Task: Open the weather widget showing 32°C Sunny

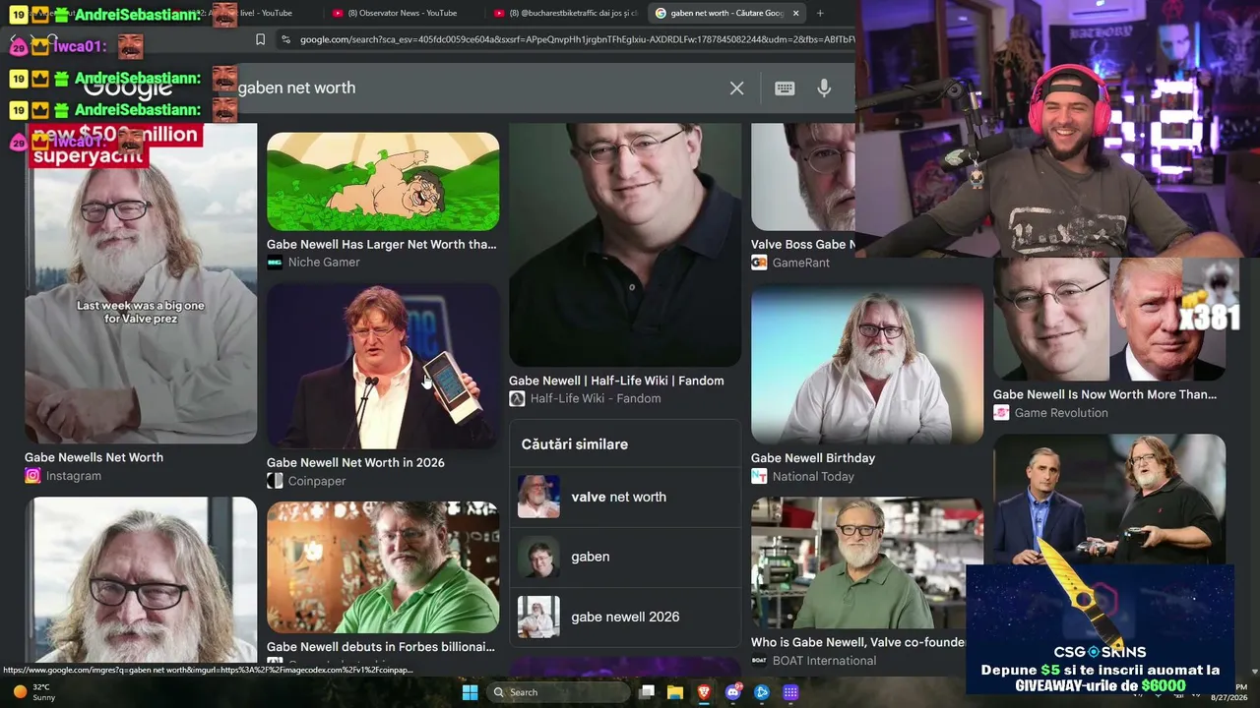Action: point(33,692)
